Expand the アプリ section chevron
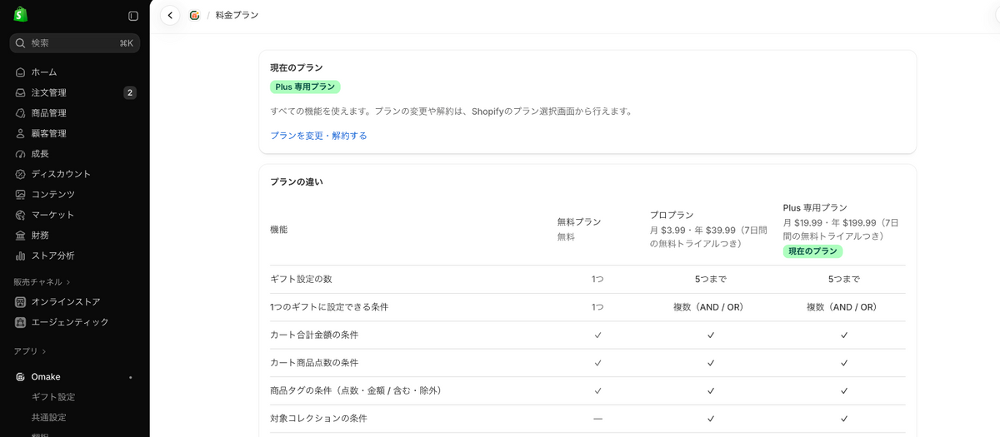Screen dimensions: 1000x437 tap(44, 351)
